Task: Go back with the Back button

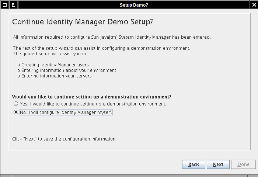Action: pos(193,164)
